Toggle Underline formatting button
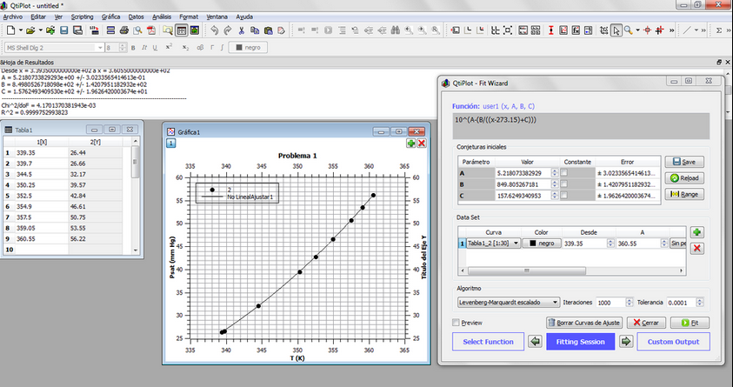733x387 pixels. [155, 48]
